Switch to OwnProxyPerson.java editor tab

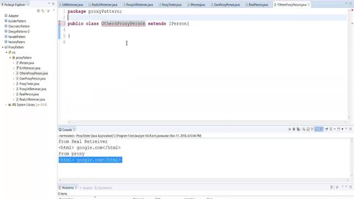coord(225,4)
